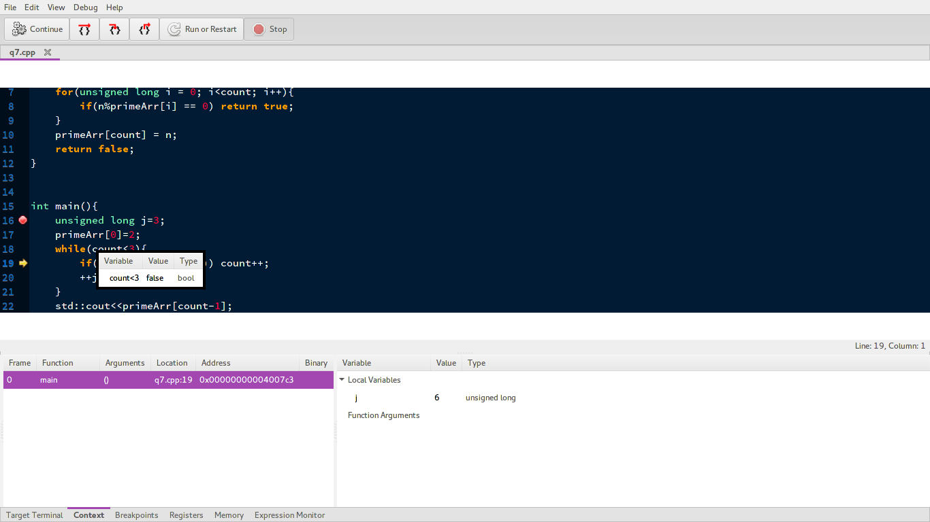Screen dimensions: 930x522
Task: Switch to the Breakpoints tab
Action: (137, 515)
